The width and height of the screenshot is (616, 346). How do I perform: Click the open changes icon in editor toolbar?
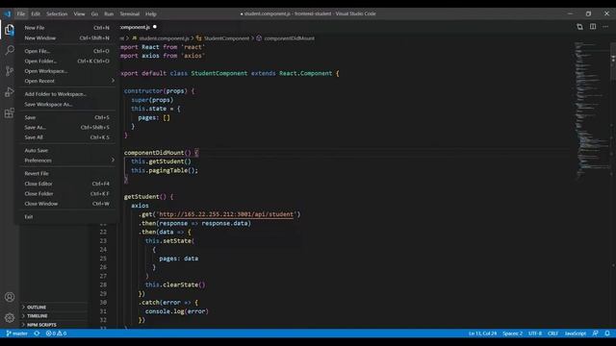pos(579,27)
